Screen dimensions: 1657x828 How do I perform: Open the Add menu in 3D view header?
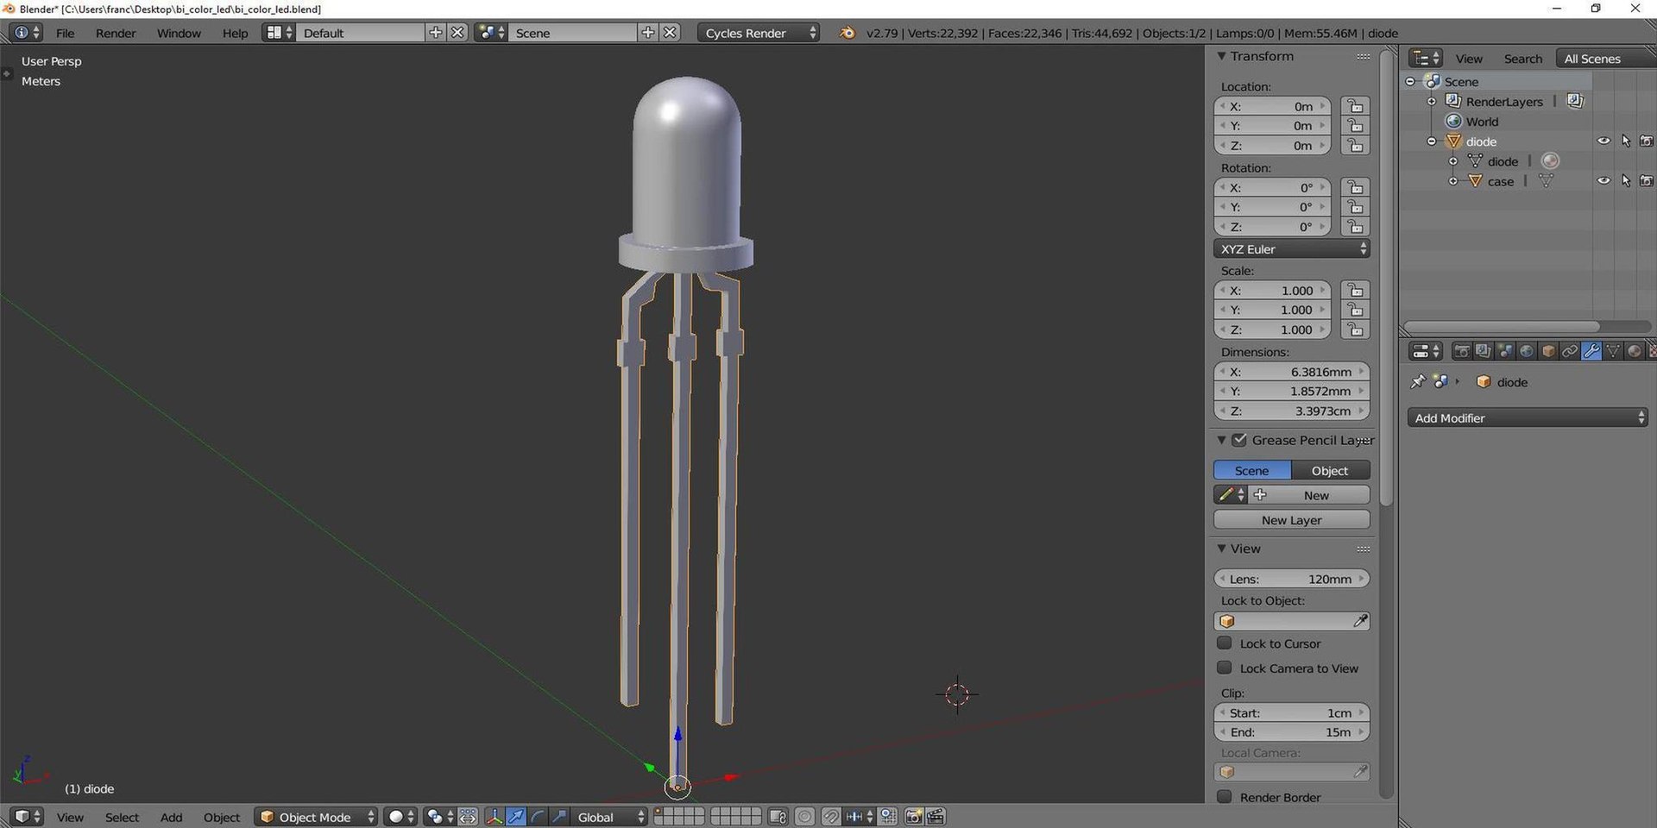(x=171, y=817)
